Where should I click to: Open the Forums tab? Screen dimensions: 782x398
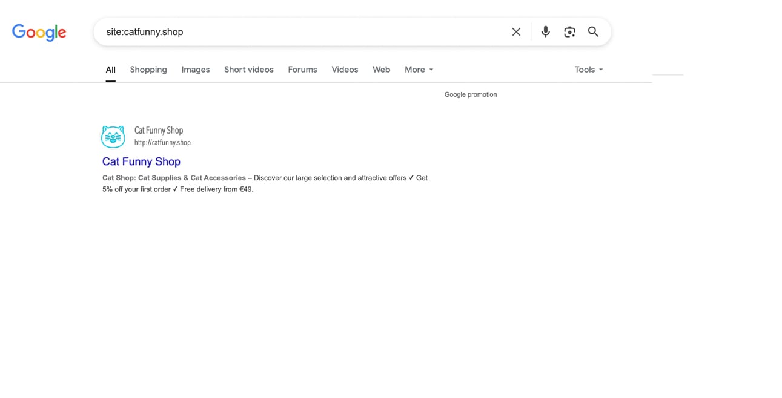pos(302,70)
